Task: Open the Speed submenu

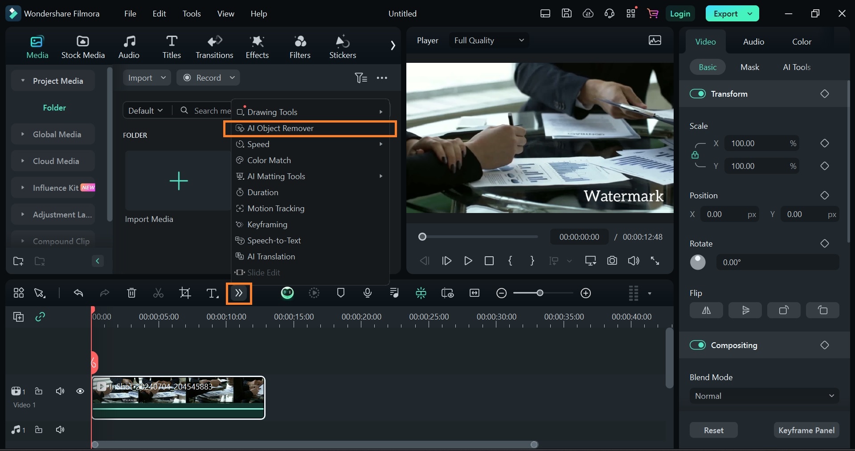Action: [x=310, y=144]
